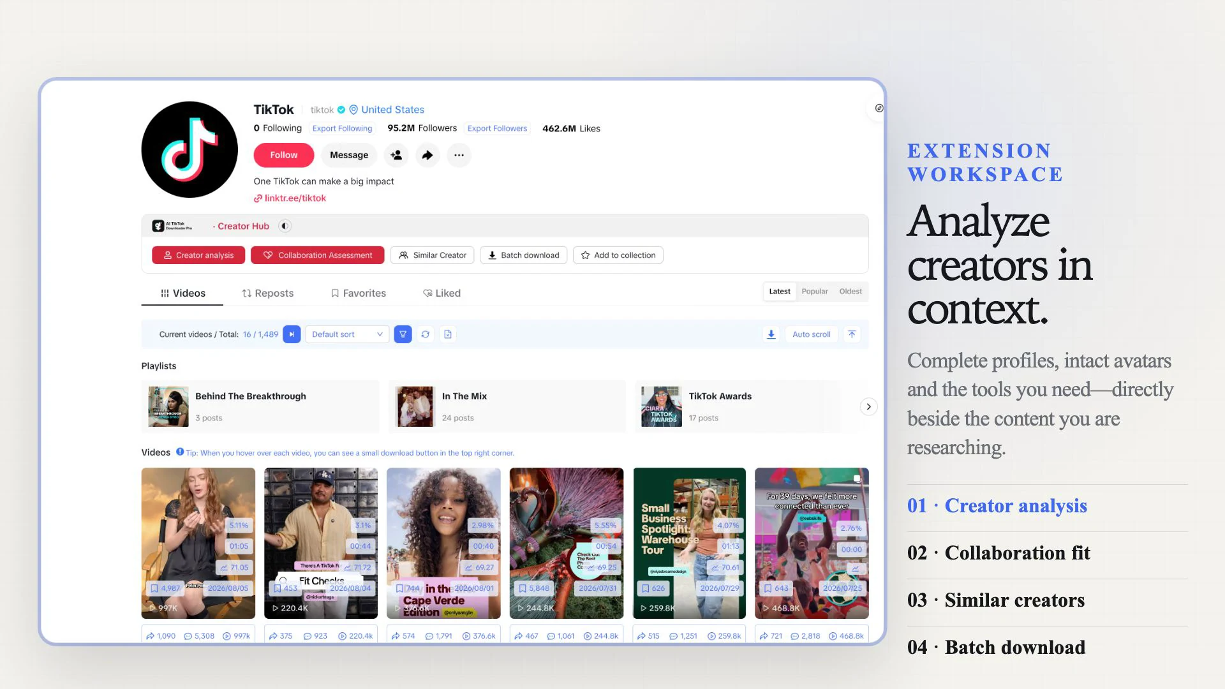
Task: Open the three-dots more options menu
Action: coord(459,155)
